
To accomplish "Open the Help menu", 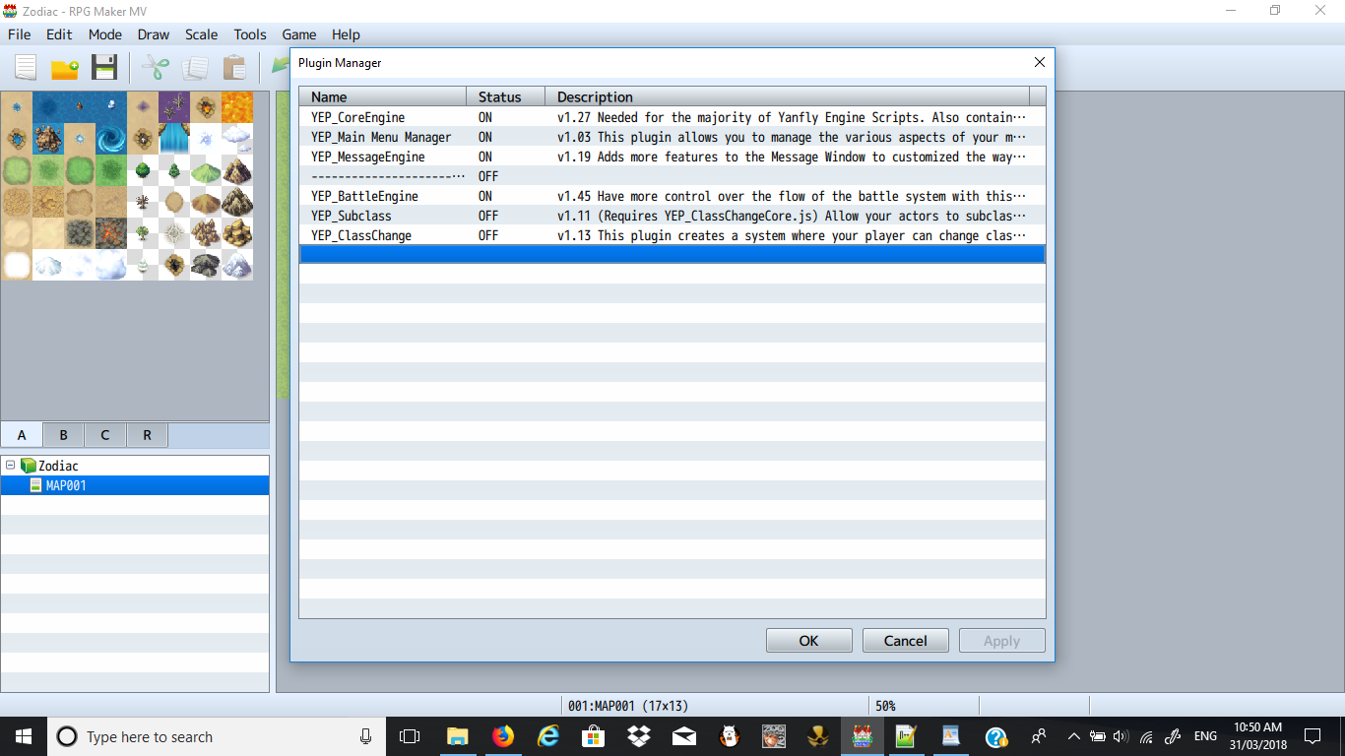I will coord(346,34).
